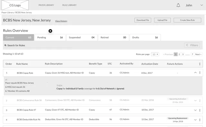Click Previous page link

point(168,54)
